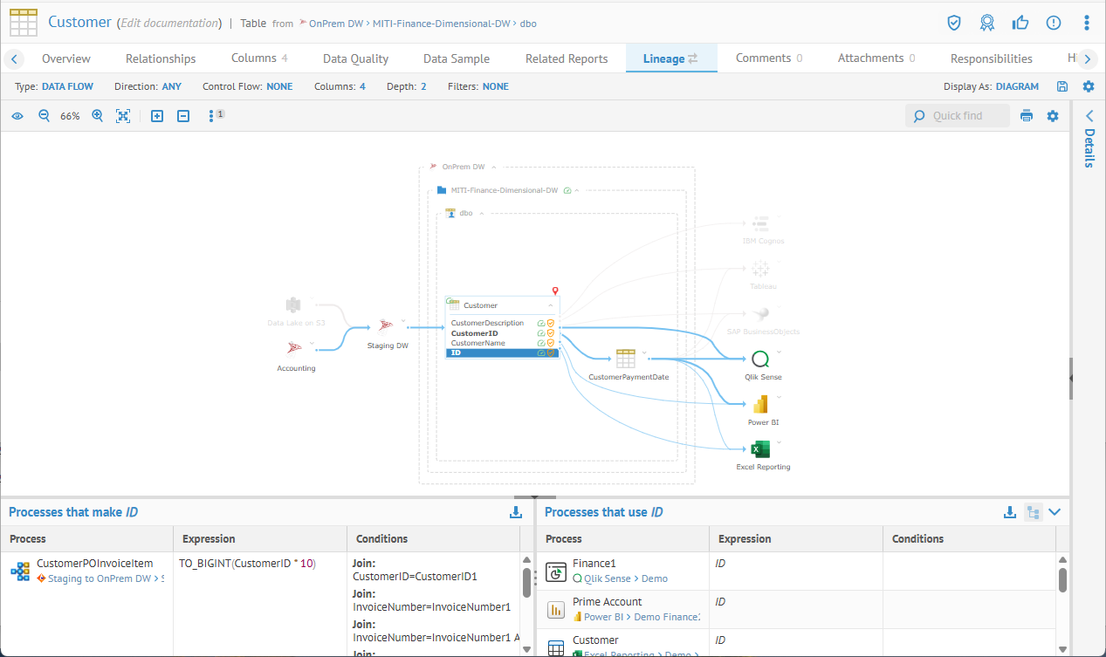Click the fit-to-screen diagram icon
The image size is (1106, 657).
pos(123,116)
